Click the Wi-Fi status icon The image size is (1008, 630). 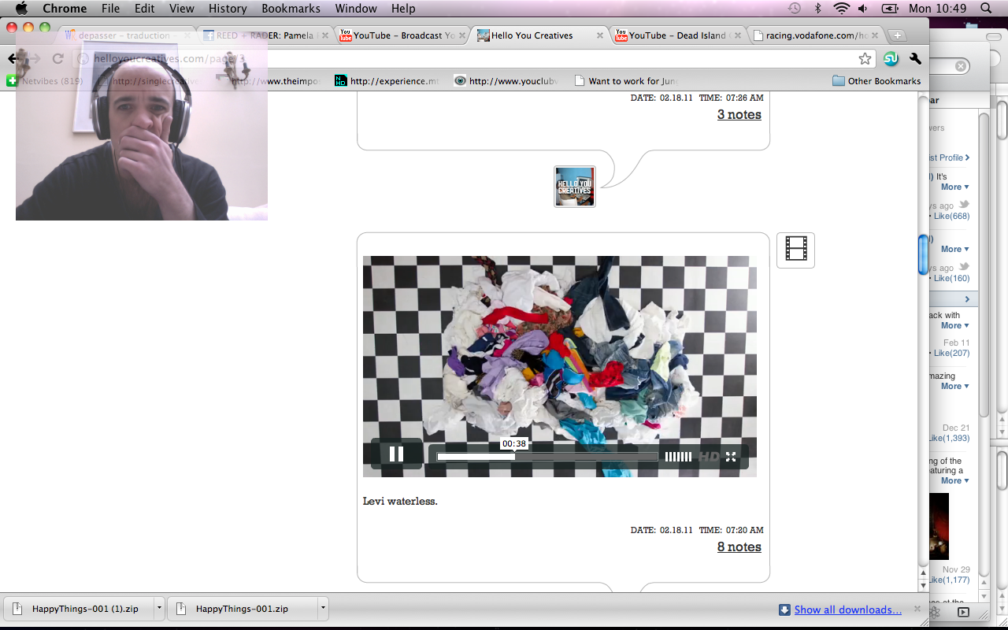coord(841,9)
